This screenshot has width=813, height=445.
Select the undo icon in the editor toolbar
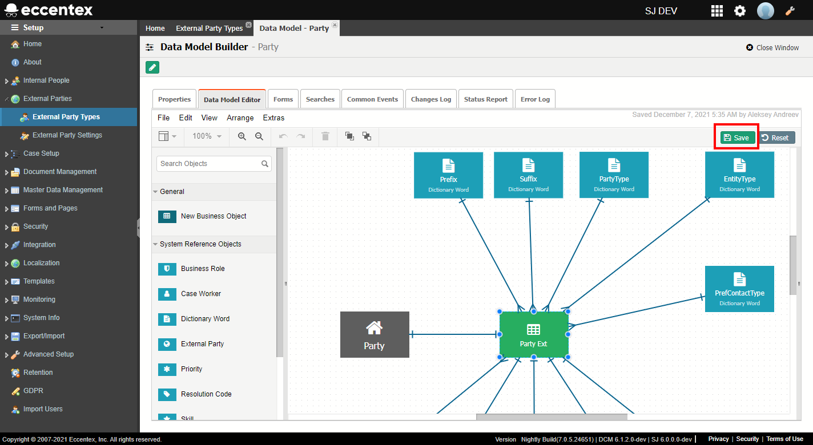[283, 136]
